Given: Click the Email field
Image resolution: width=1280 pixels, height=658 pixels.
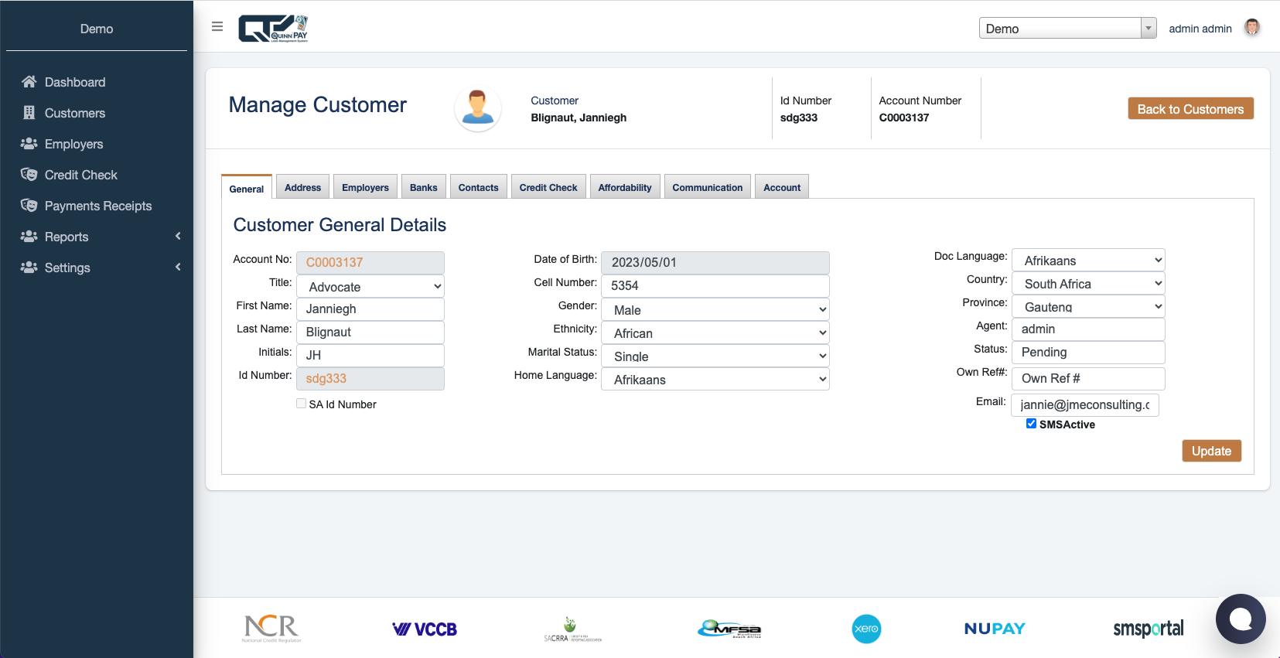Looking at the screenshot, I should tap(1085, 404).
